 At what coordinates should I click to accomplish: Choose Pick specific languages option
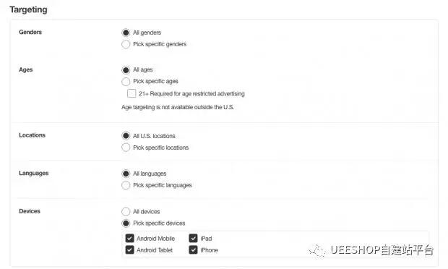[126, 185]
